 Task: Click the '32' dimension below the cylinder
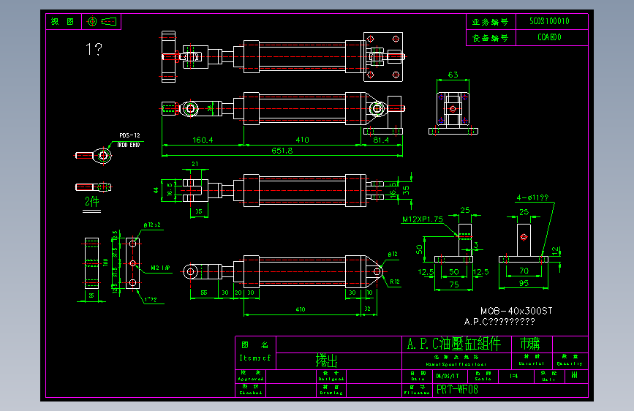[x=367, y=309]
